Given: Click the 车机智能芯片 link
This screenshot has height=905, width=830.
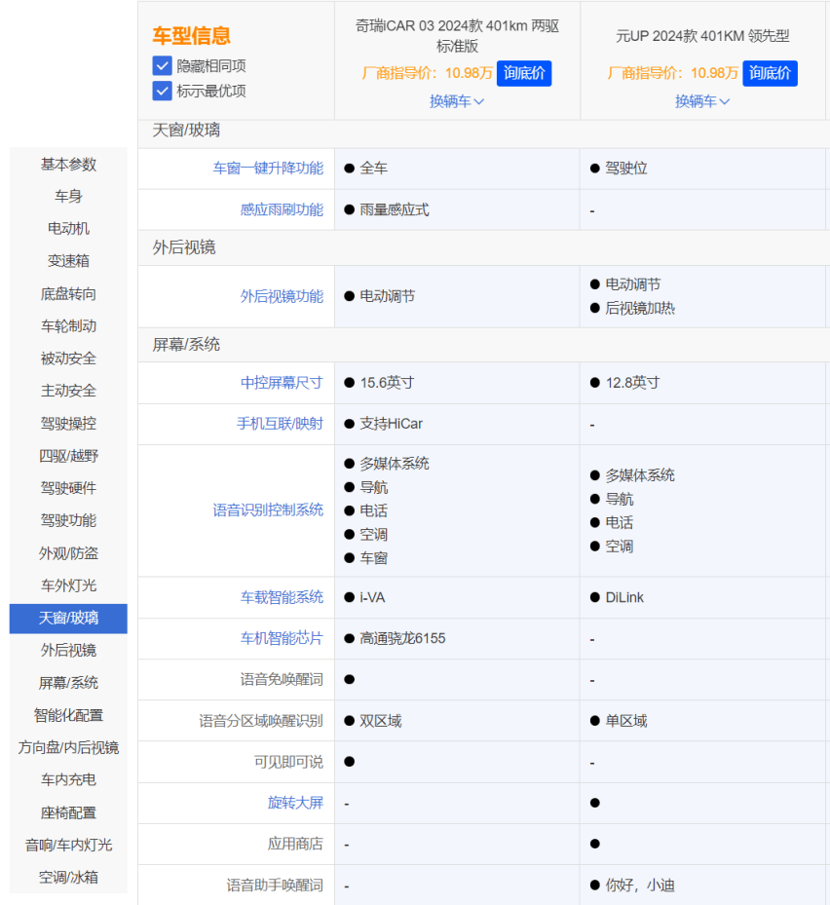Looking at the screenshot, I should point(282,638).
